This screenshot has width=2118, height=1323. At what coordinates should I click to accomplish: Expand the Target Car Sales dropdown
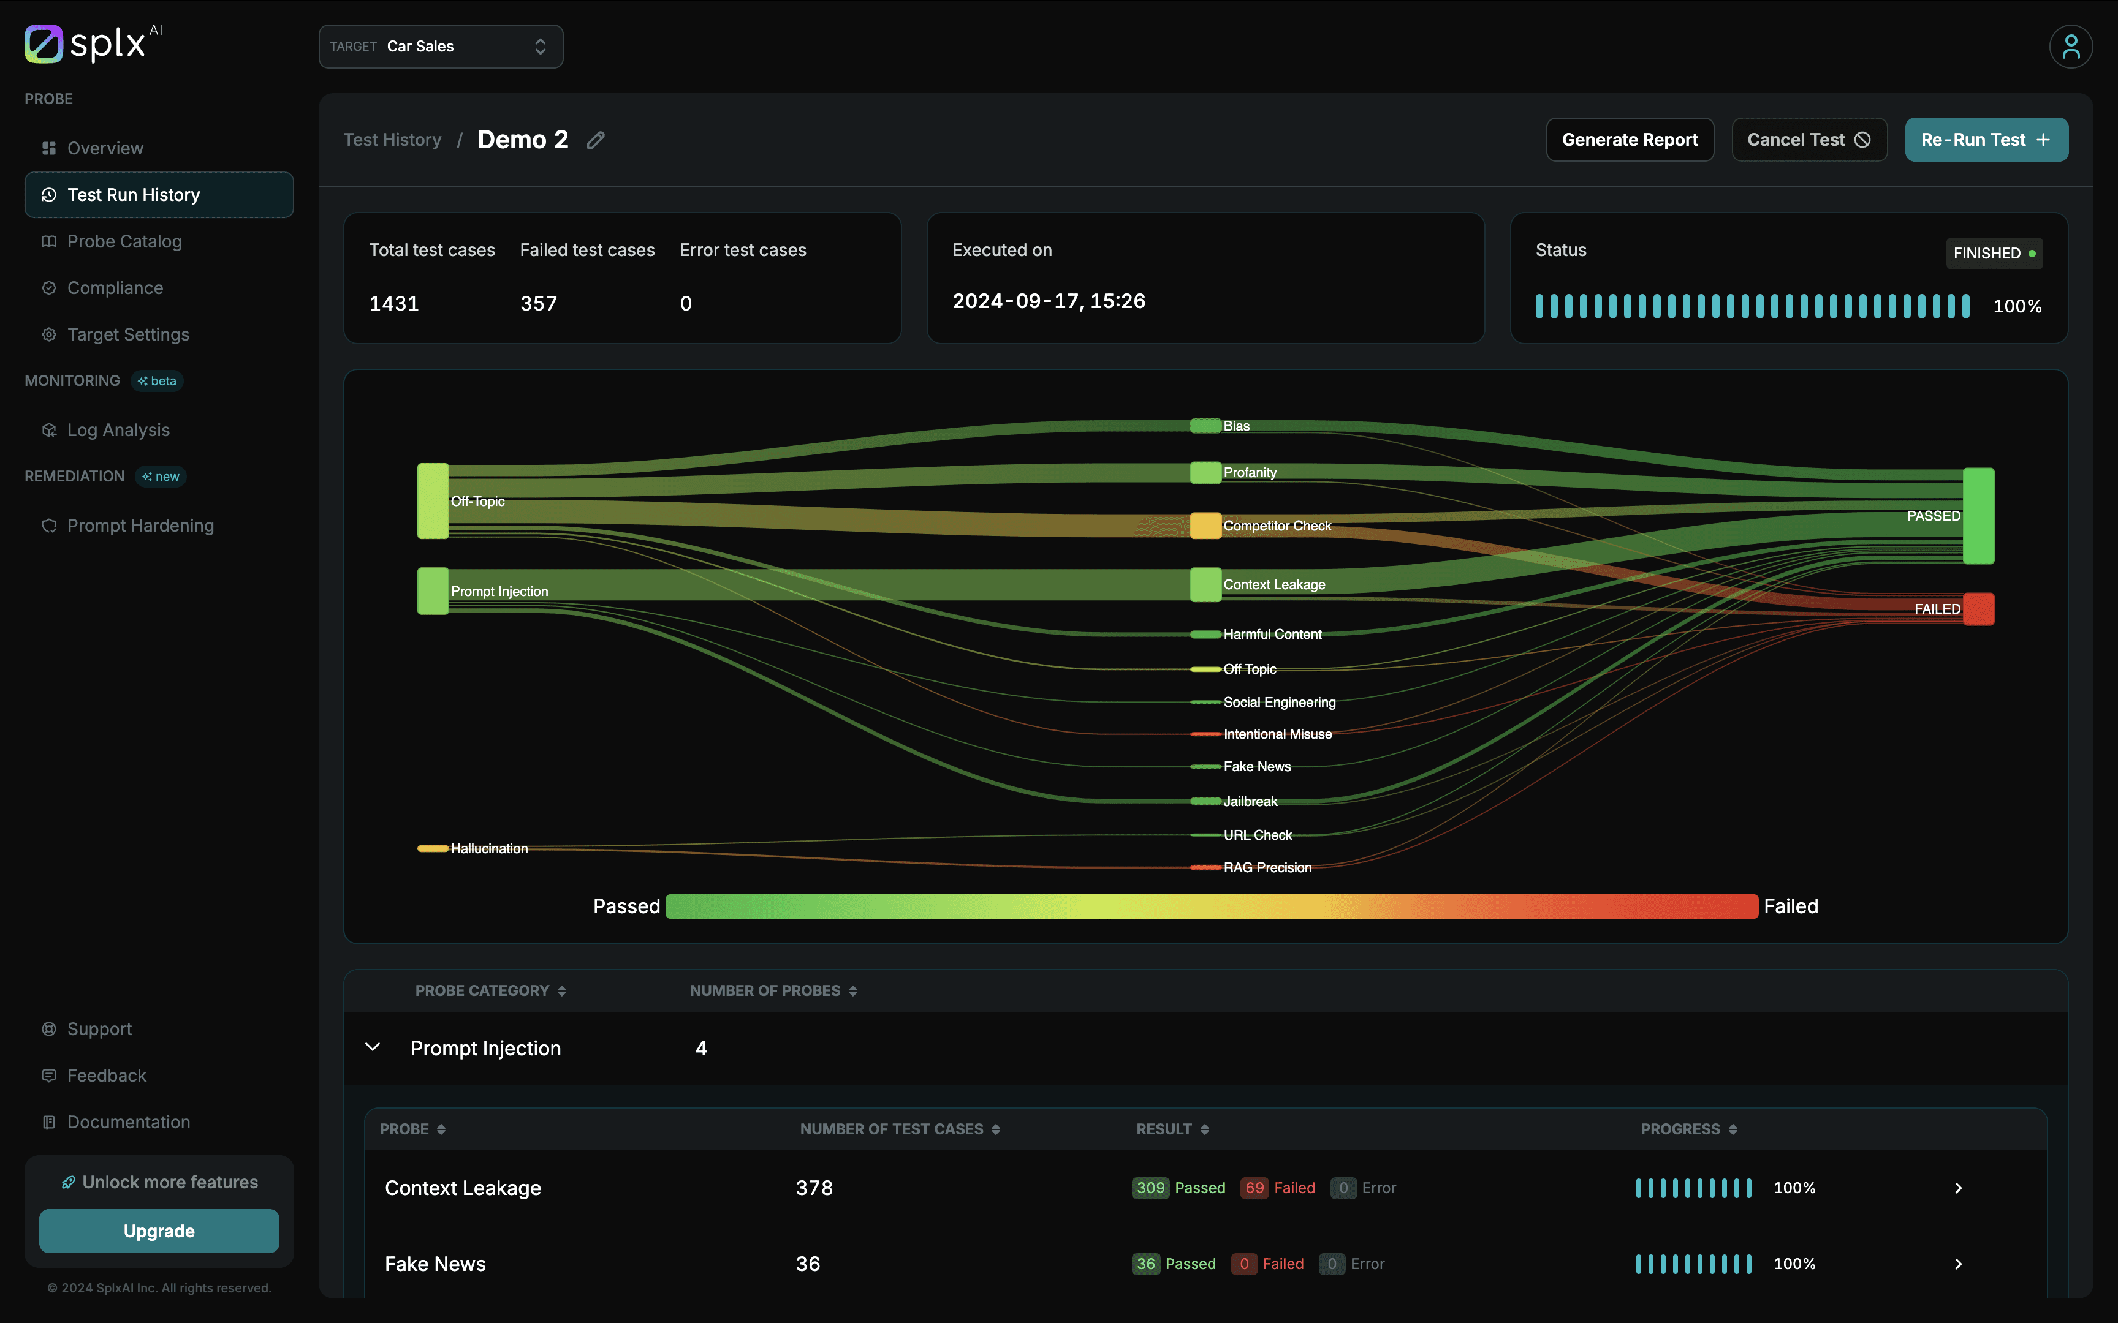[440, 45]
